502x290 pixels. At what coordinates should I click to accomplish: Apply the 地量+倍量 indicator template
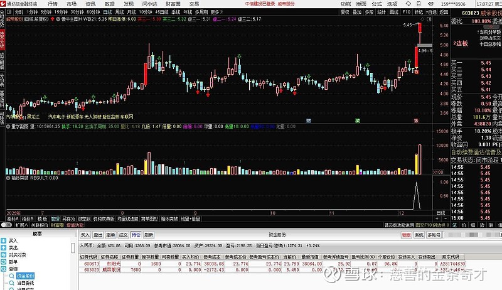point(191,219)
